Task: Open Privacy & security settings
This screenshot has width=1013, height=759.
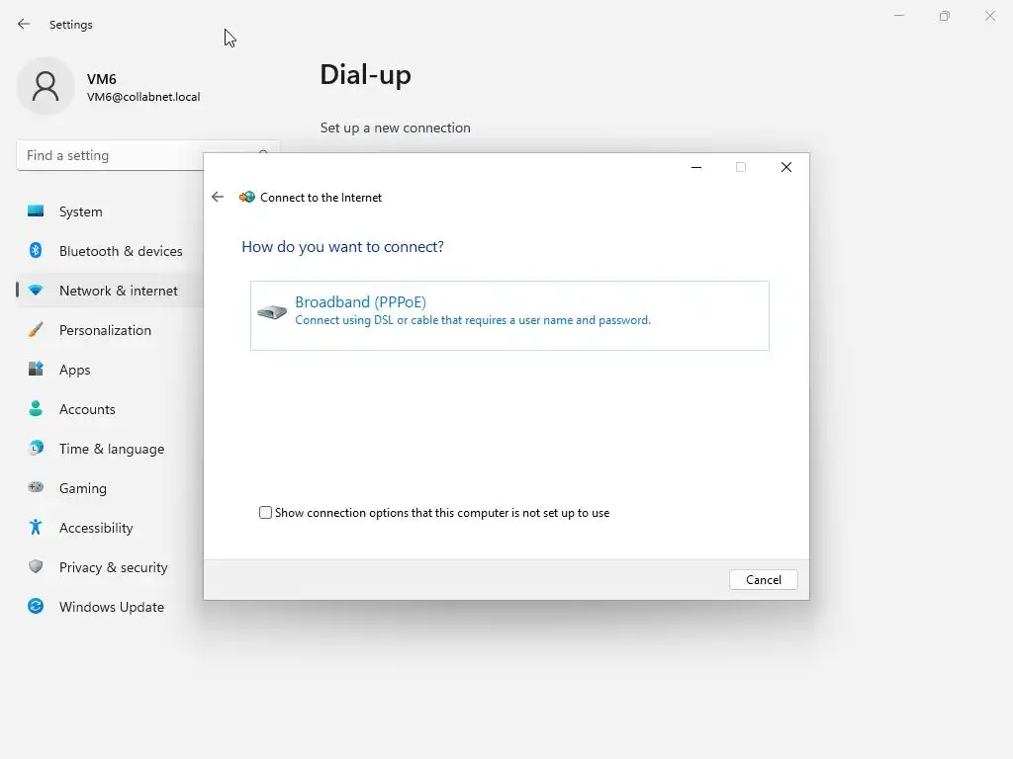Action: [x=110, y=567]
